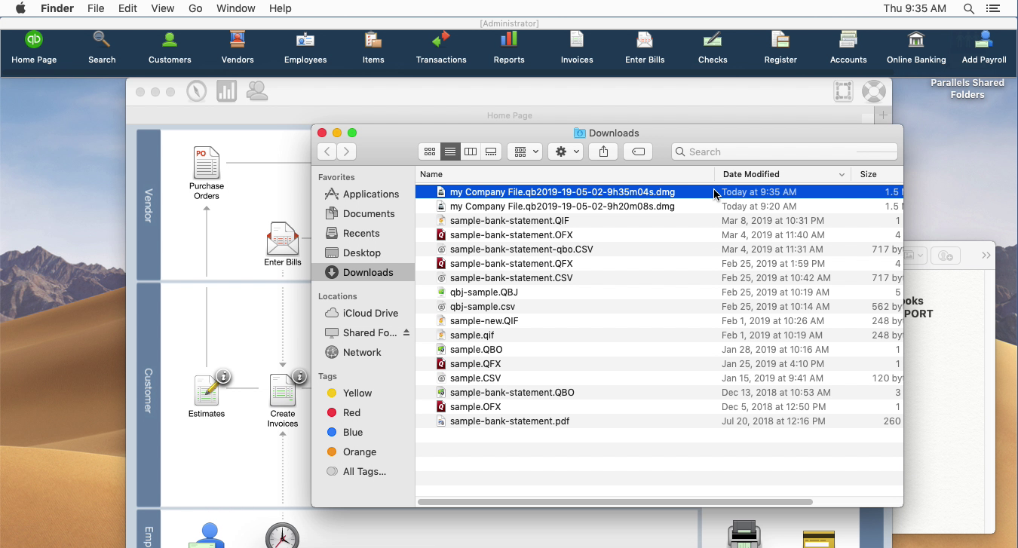Open the Edit menu
This screenshot has width=1018, height=548.
127,8
